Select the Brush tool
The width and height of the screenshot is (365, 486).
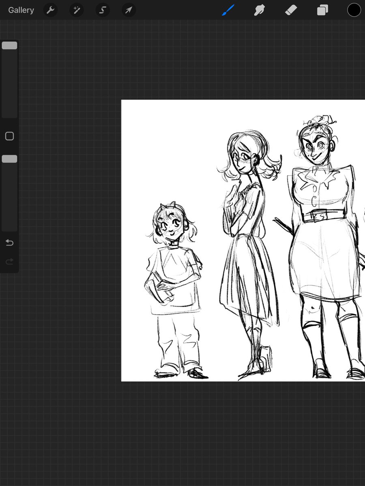(x=228, y=10)
